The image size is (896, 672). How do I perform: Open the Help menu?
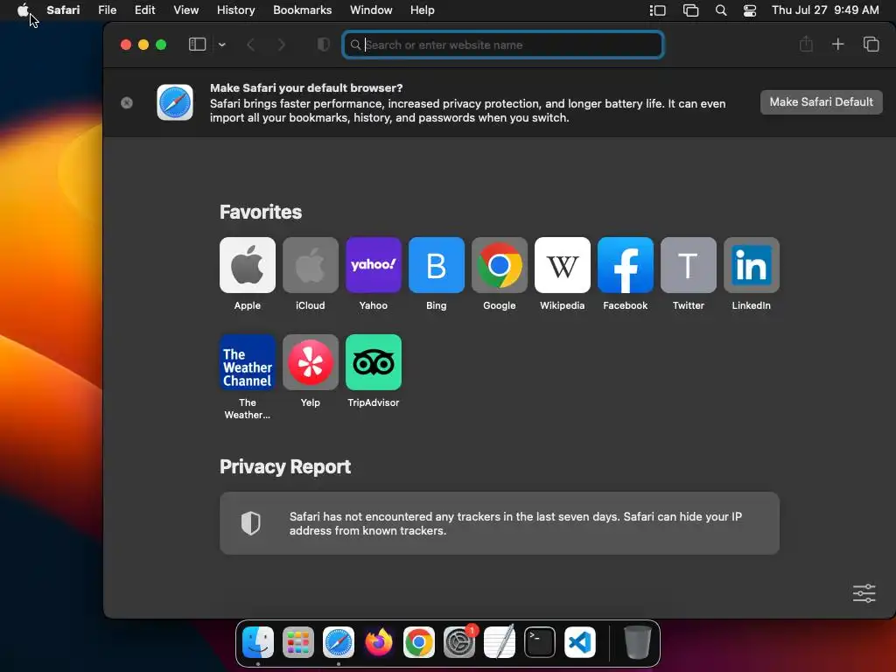click(x=423, y=10)
